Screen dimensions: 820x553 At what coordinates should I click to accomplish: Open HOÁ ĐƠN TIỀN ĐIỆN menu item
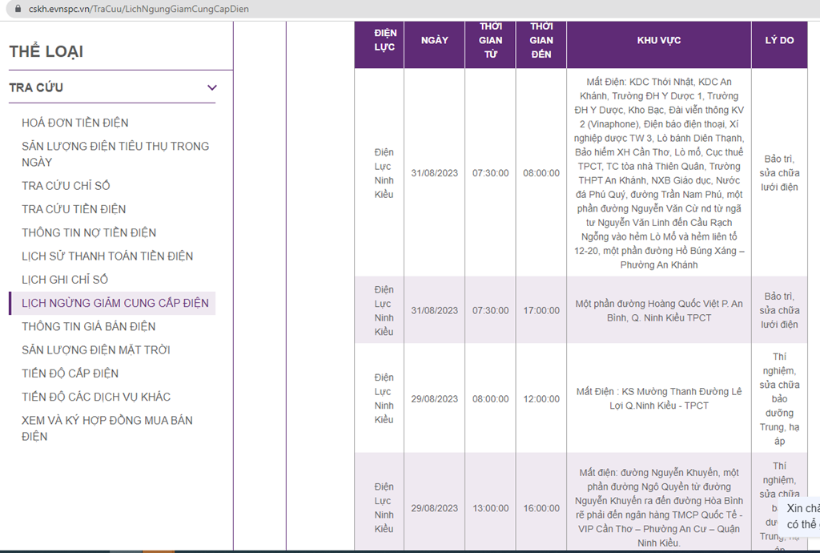click(74, 123)
